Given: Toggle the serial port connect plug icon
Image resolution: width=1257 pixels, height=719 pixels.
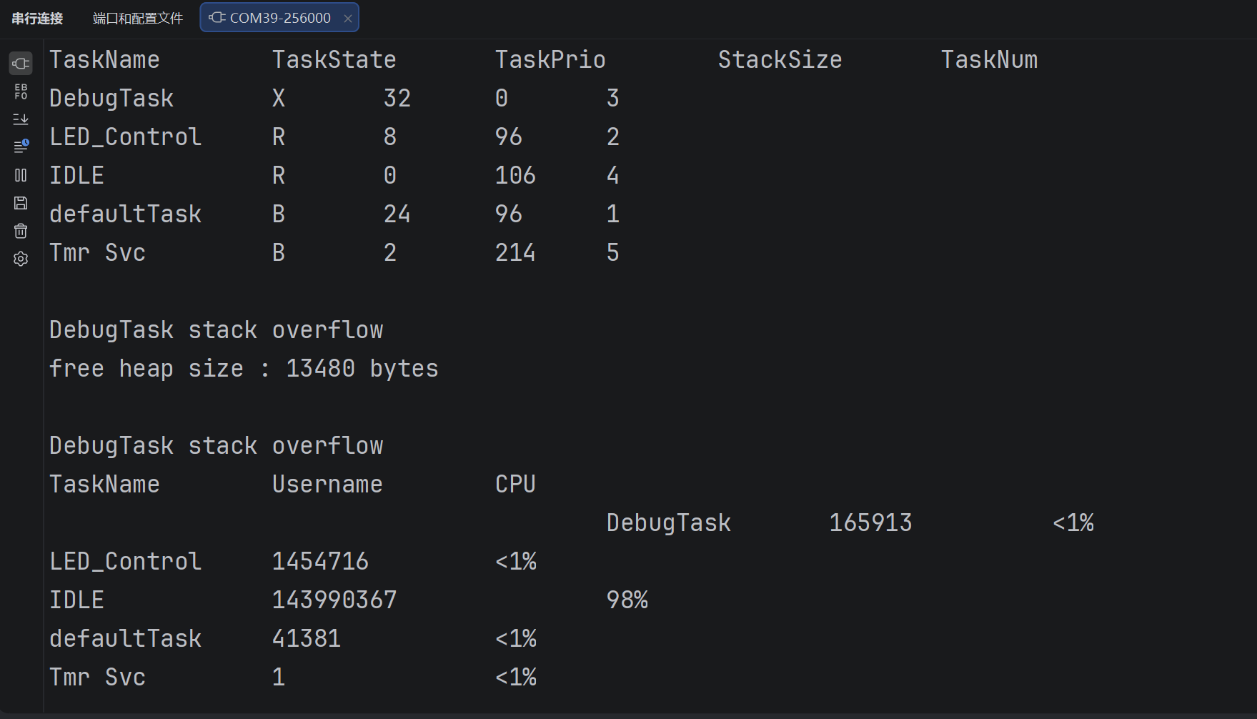Looking at the screenshot, I should (x=21, y=64).
